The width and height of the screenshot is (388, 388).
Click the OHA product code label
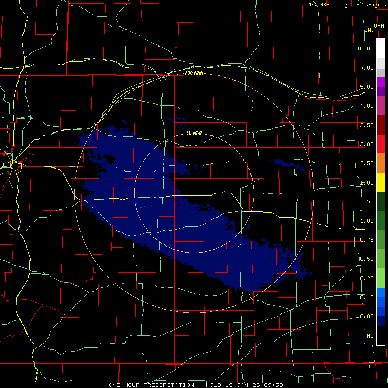[379, 26]
